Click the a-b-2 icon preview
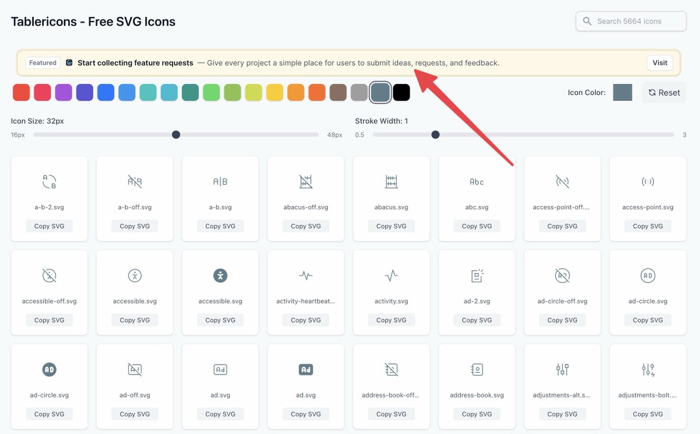Viewport: 700px width, 434px height. [x=50, y=181]
